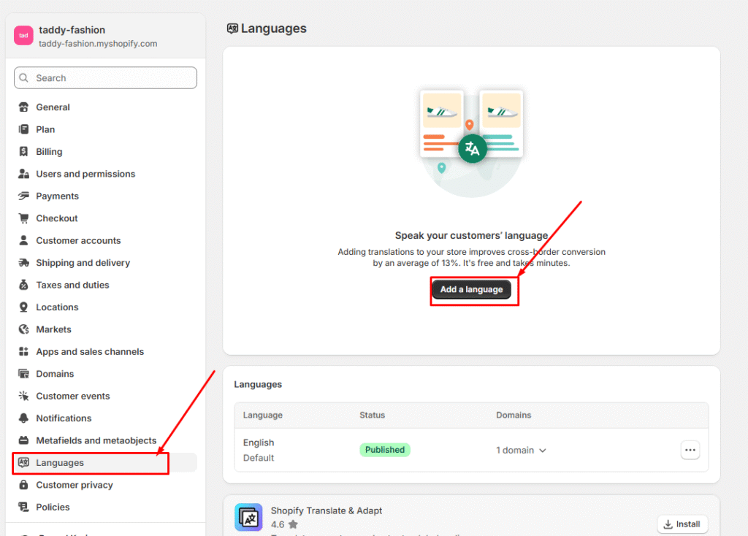Click the Locations pin icon
Viewport: 748px width, 536px height.
click(23, 307)
